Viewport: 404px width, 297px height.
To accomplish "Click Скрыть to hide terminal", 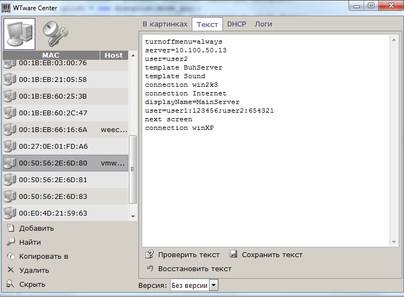I will point(32,285).
